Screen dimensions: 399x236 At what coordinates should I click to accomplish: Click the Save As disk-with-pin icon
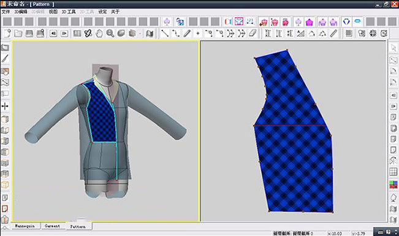pos(40,33)
